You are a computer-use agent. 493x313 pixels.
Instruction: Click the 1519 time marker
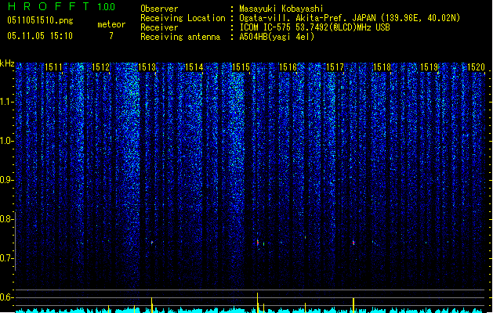(430, 67)
